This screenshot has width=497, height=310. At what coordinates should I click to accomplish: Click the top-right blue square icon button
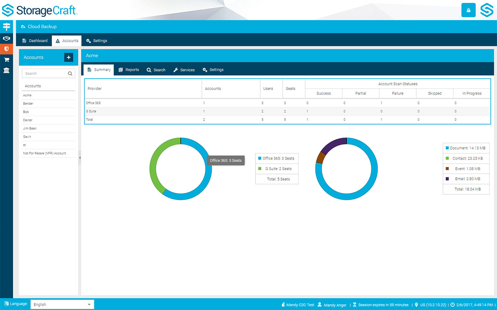pos(468,10)
